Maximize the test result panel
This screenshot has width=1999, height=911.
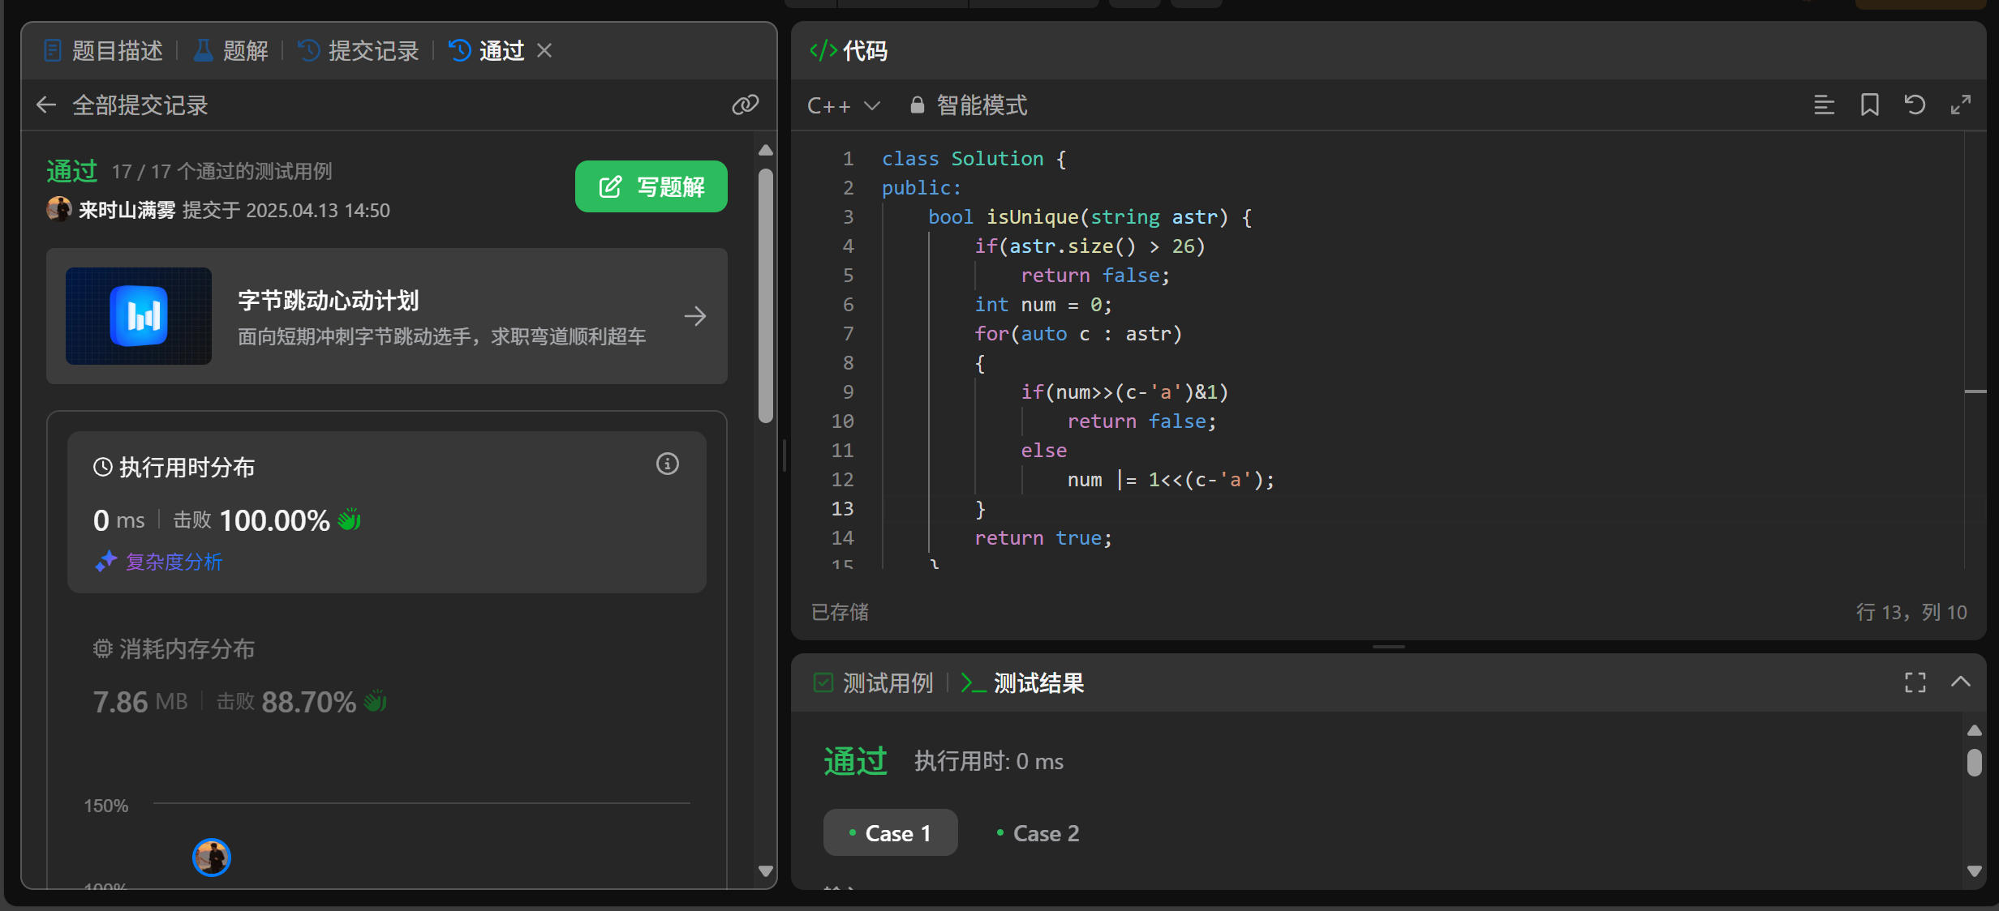click(x=1915, y=682)
